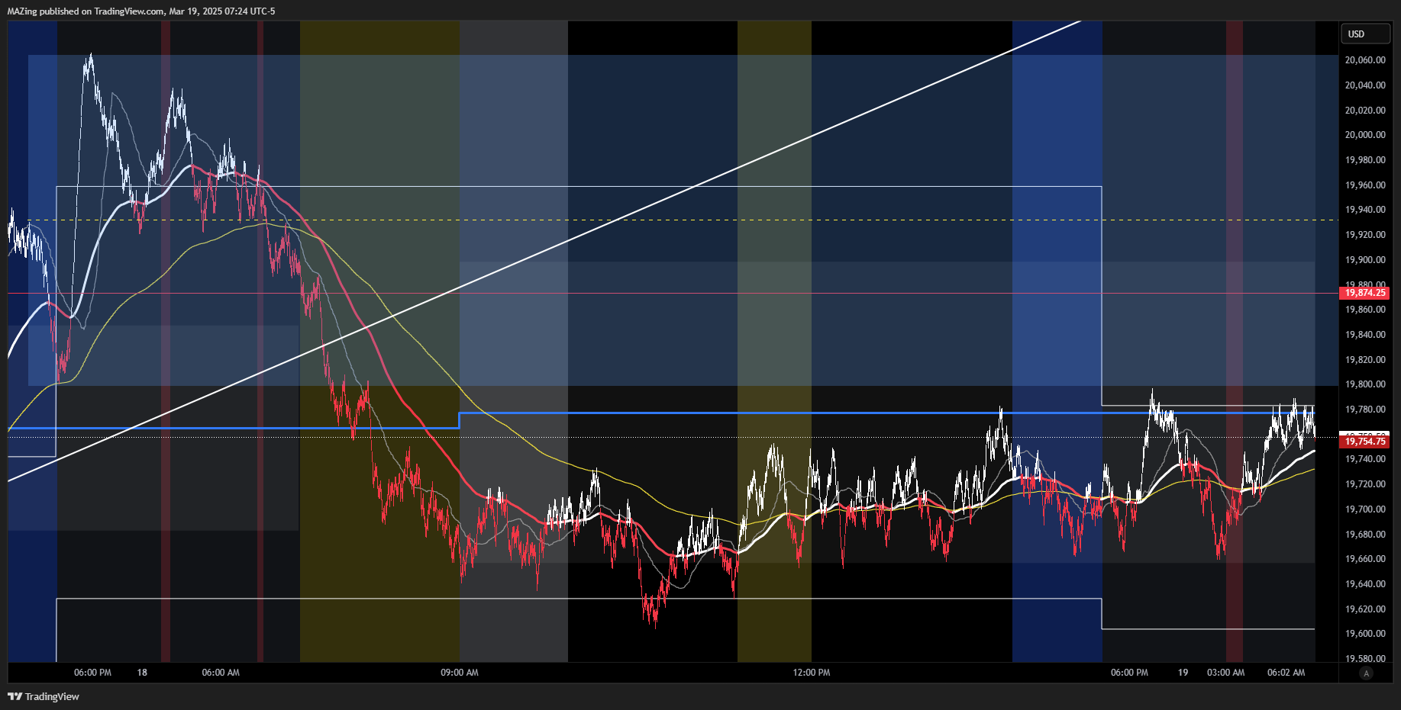1401x710 pixels.
Task: Click the 19,720.00 price scale label
Action: tap(1365, 484)
